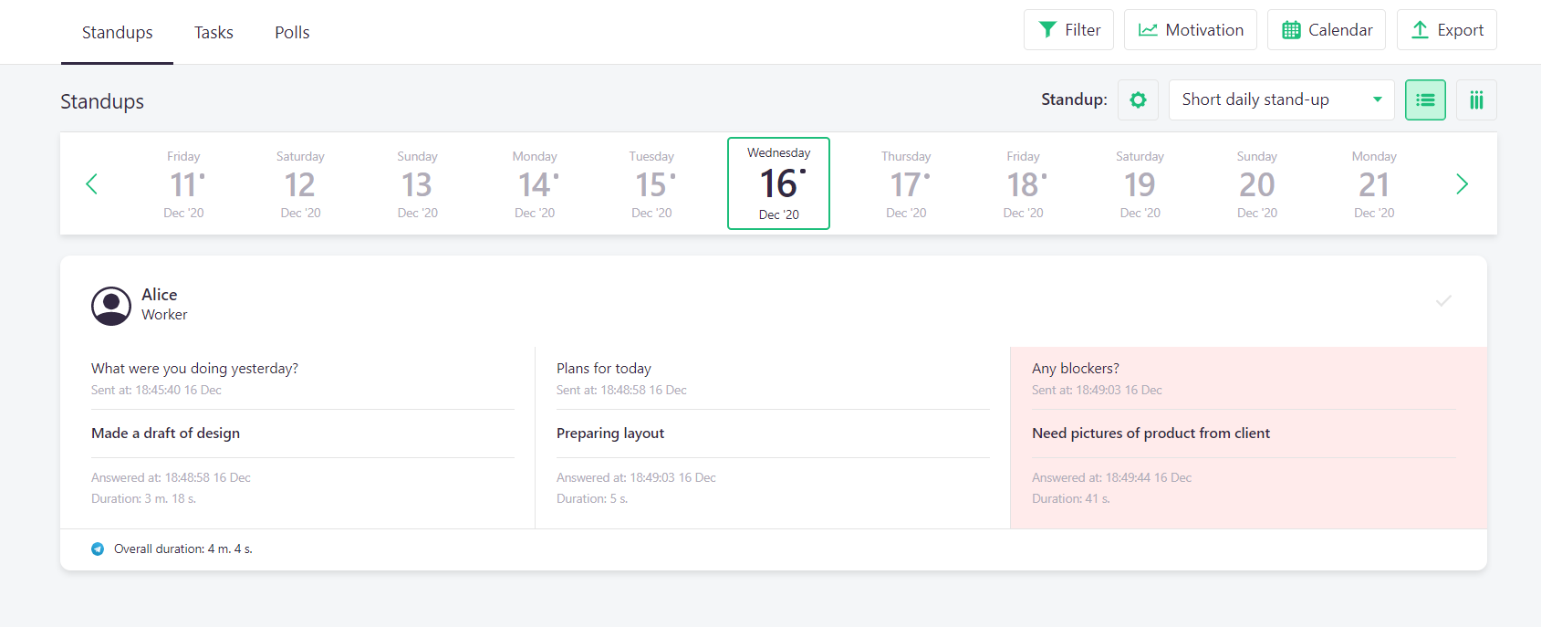This screenshot has width=1541, height=627.
Task: Open the Standups tab
Action: click(x=117, y=33)
